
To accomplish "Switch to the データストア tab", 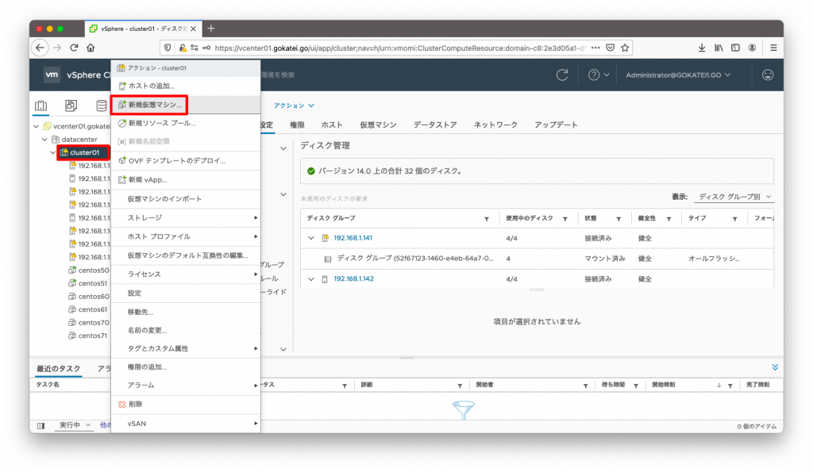I will [436, 125].
